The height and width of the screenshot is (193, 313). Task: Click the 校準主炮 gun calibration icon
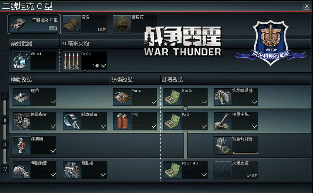pos(223,121)
